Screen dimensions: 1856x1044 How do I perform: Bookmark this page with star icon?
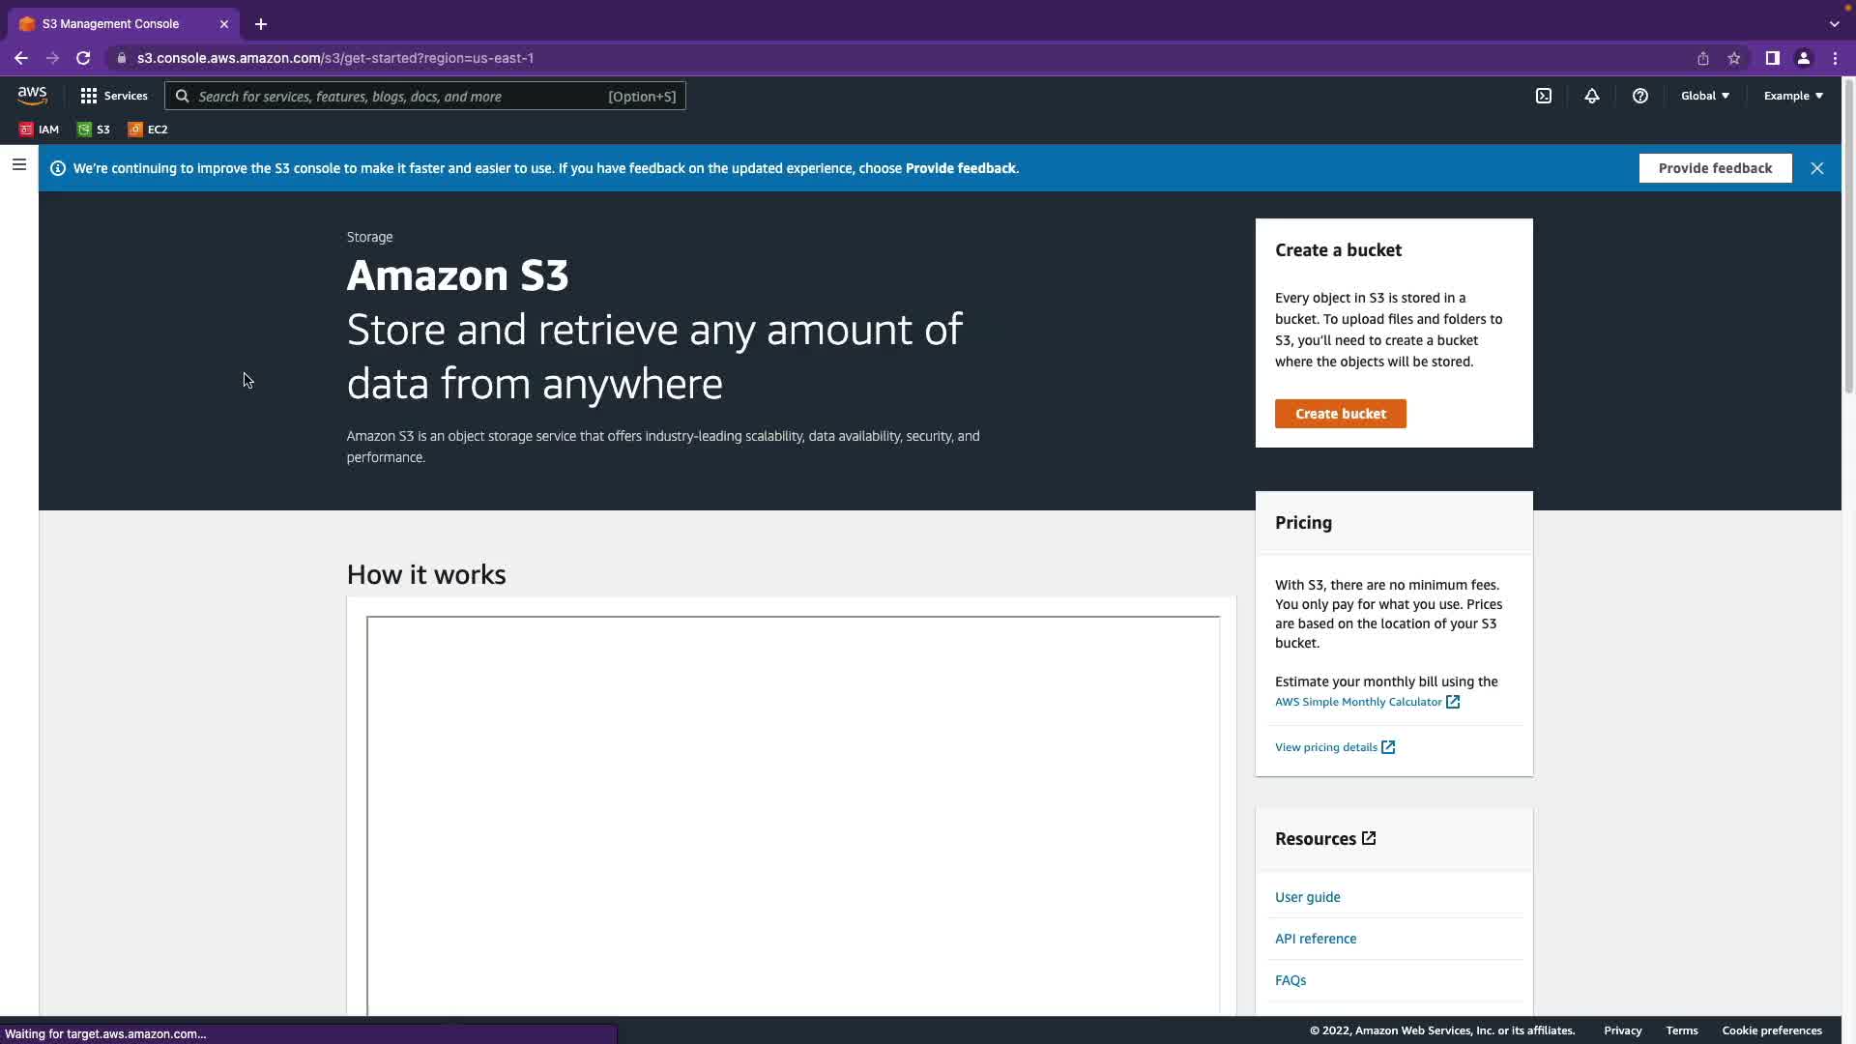(1734, 58)
